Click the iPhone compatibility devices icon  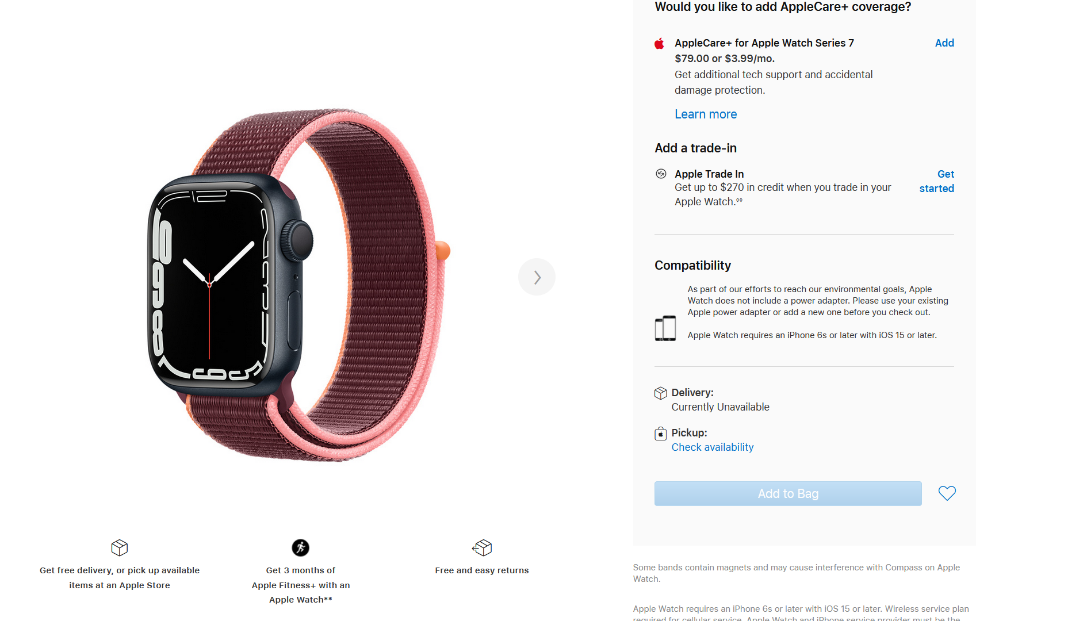[x=665, y=328]
